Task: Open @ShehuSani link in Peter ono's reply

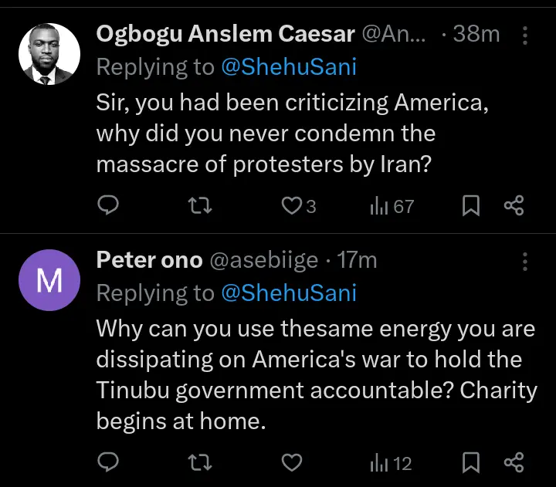Action: click(x=289, y=293)
